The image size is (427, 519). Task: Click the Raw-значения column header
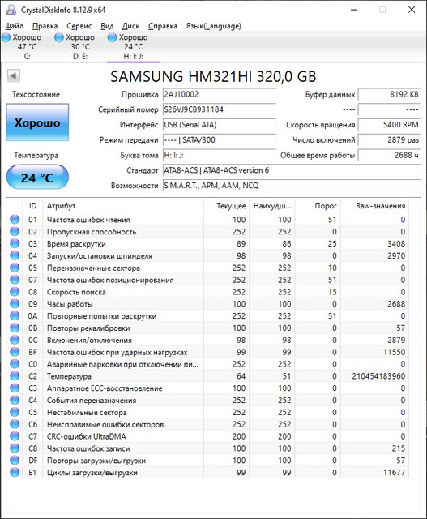[375, 206]
